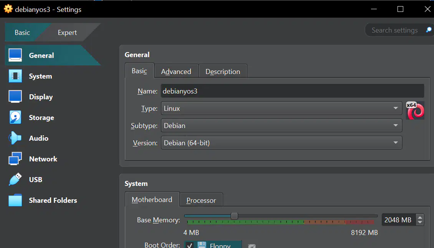Click the Debian x64 OS logo icon

[x=415, y=111]
